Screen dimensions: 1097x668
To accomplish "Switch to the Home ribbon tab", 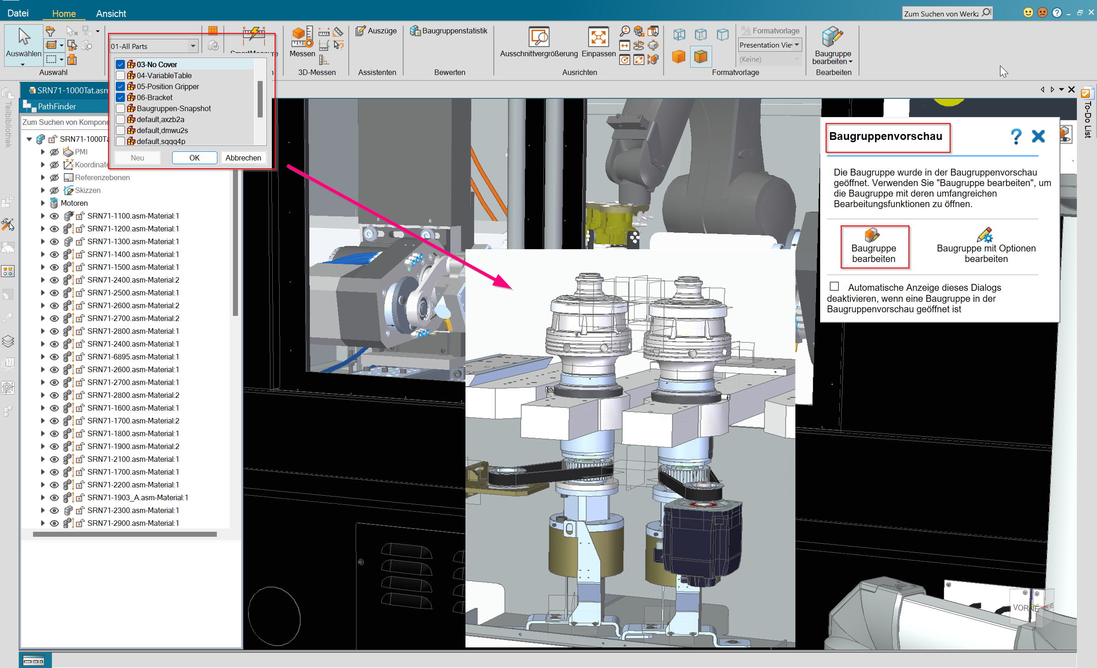I will [64, 13].
